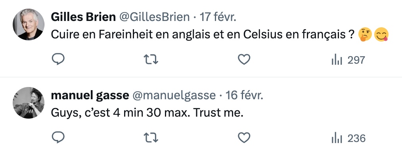Viewport: 402px width, 155px height.
Task: Reply to Gilles Brien's tweet
Action: click(58, 59)
